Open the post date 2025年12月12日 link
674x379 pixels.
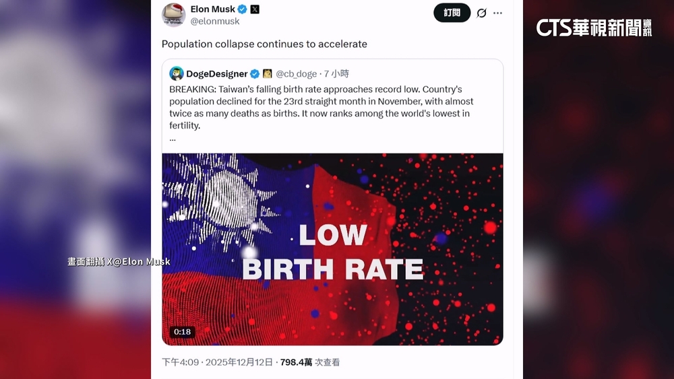pos(240,362)
